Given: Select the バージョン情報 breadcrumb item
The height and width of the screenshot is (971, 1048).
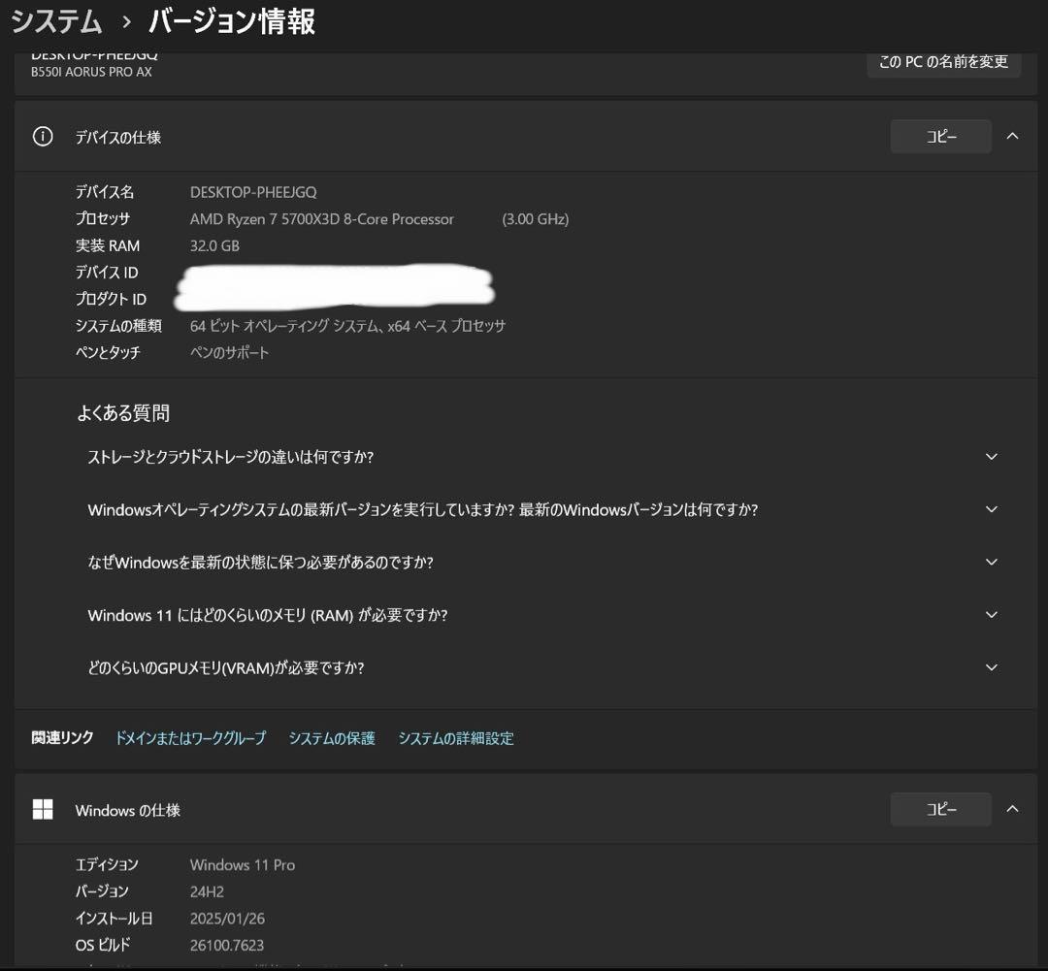Looking at the screenshot, I should [230, 21].
